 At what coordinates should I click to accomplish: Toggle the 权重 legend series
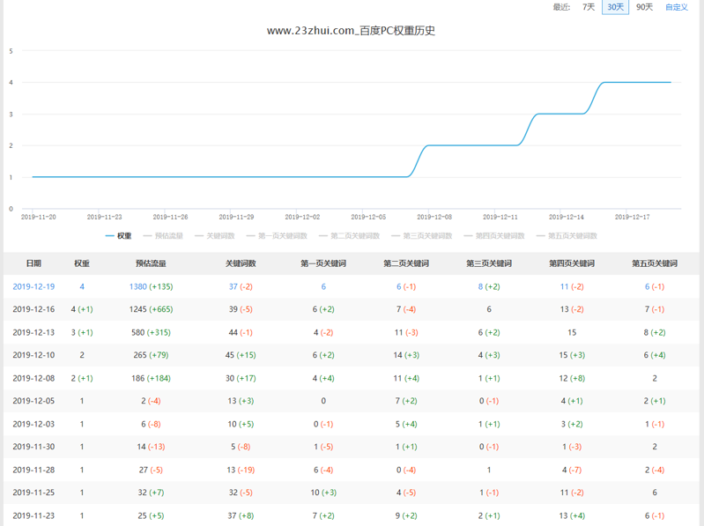coord(119,235)
